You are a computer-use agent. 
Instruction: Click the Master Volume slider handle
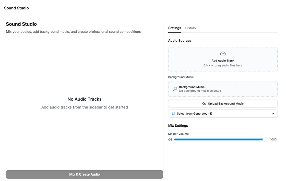tap(266, 140)
